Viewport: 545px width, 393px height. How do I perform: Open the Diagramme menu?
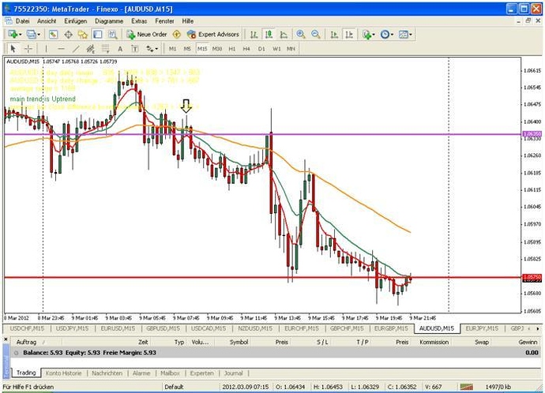[109, 21]
